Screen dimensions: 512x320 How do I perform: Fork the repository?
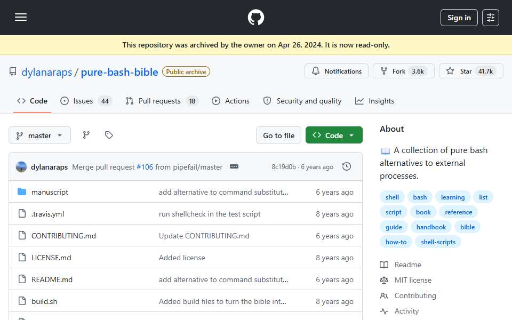click(x=404, y=71)
